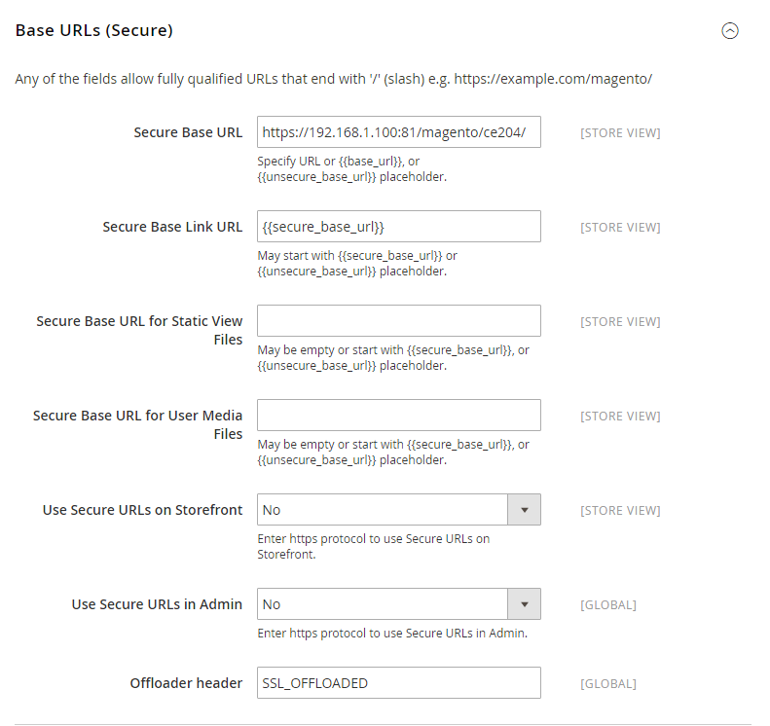
Task: Open the Use Secure URLs in Admin dropdown
Action: tap(399, 603)
